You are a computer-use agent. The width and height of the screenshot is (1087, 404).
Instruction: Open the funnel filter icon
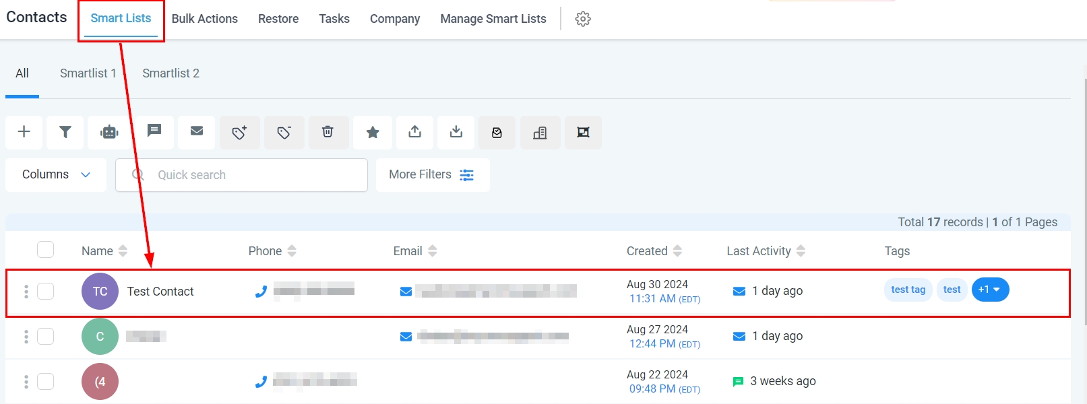point(65,132)
